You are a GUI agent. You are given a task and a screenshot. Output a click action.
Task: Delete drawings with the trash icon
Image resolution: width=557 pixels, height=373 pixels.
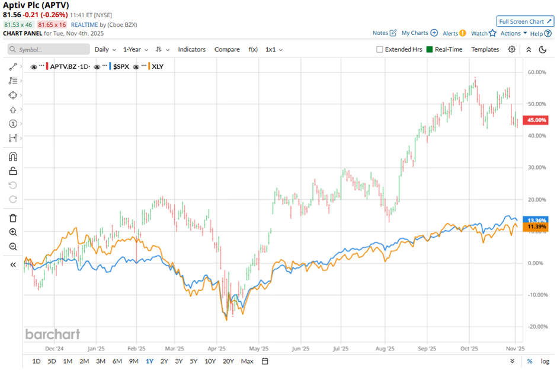pos(13,218)
